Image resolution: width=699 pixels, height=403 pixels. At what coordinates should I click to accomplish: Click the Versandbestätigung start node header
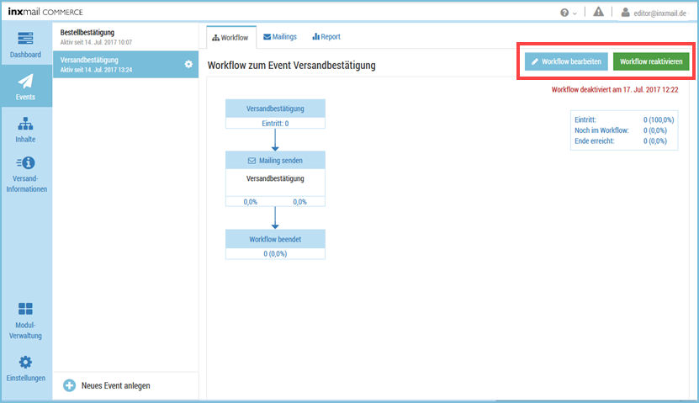(x=275, y=109)
